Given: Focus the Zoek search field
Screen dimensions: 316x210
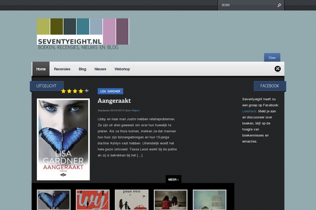Looking at the screenshot, I should point(251,5).
